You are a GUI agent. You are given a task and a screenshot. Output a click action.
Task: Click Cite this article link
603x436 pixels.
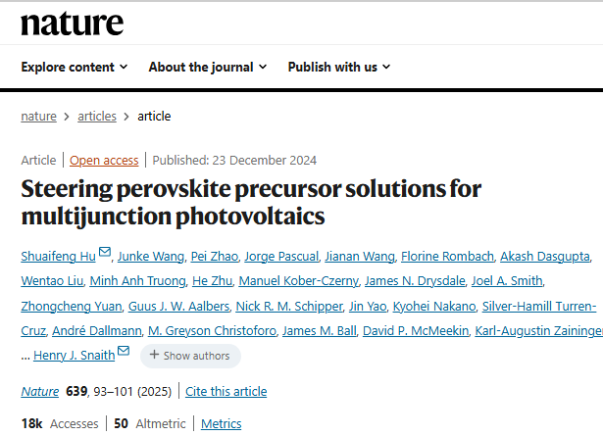(x=226, y=391)
